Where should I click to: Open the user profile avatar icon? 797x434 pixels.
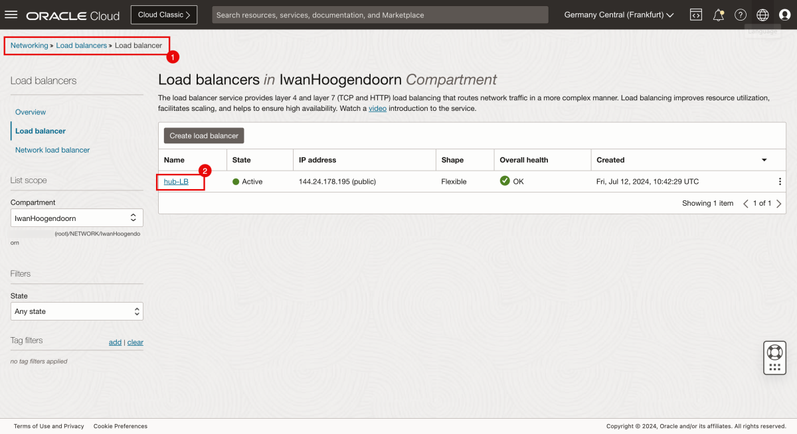(784, 14)
